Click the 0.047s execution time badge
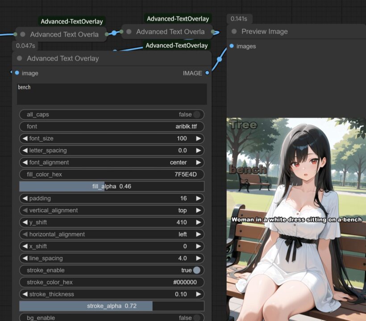This screenshot has height=321, width=366. coord(25,45)
